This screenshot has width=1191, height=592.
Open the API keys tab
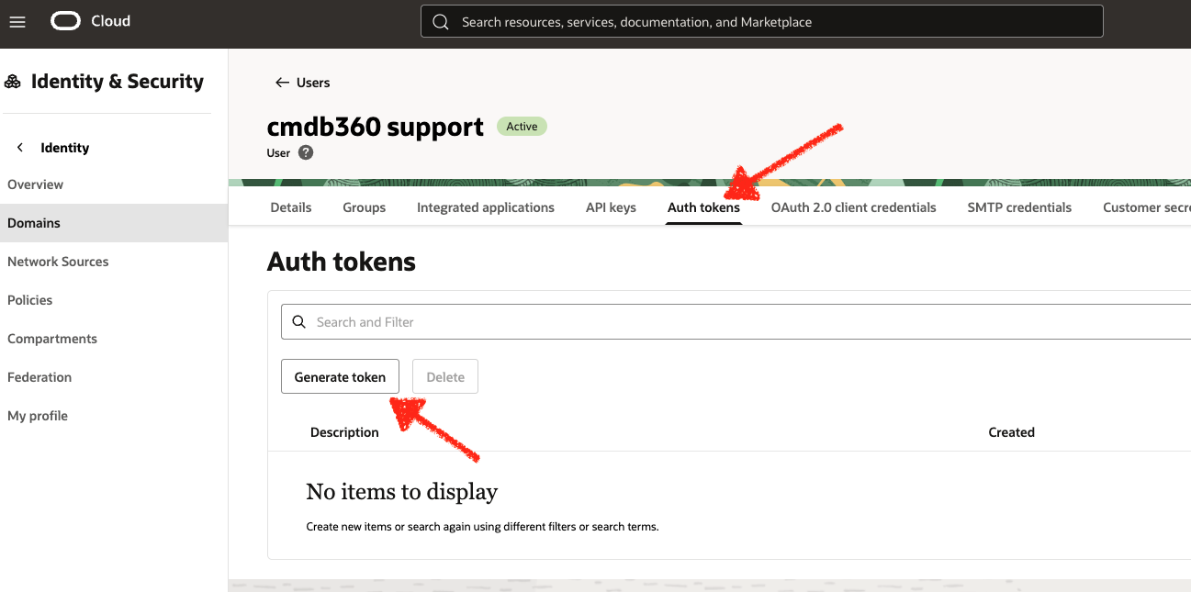click(611, 207)
